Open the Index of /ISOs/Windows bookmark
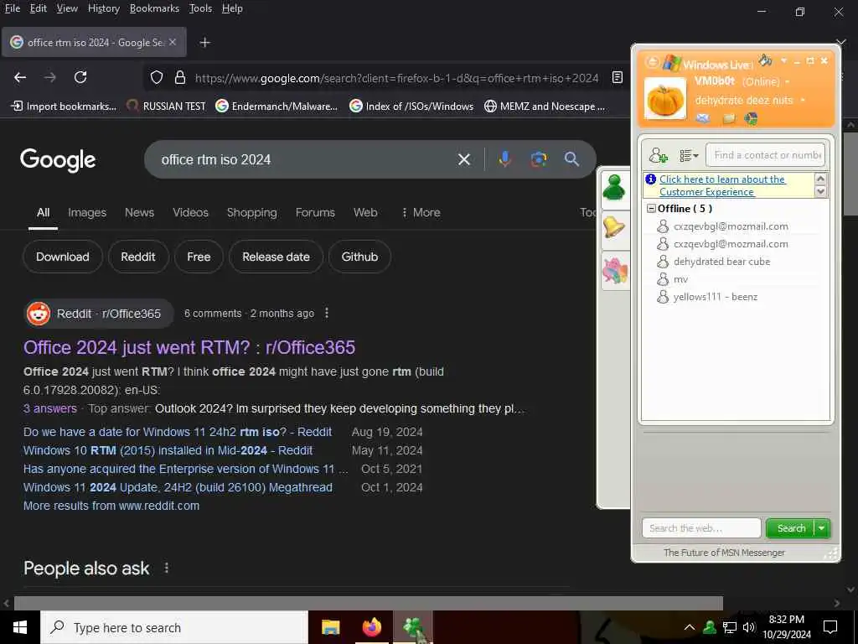This screenshot has width=858, height=644. pyautogui.click(x=411, y=106)
